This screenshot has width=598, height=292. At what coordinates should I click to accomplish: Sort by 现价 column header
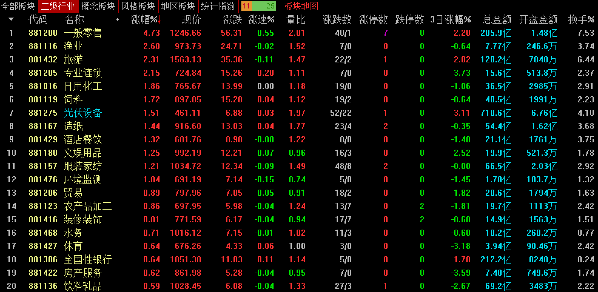coord(191,20)
